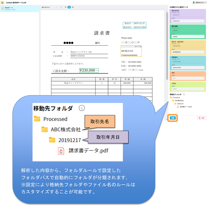Click the rightmost page layout icon in toolbar
The height and width of the screenshot is (206, 207).
[73, 7]
